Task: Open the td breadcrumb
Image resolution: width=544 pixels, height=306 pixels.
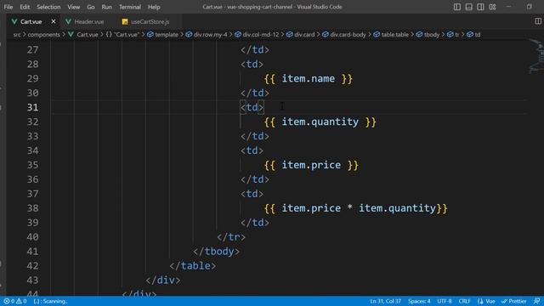Action: (478, 34)
